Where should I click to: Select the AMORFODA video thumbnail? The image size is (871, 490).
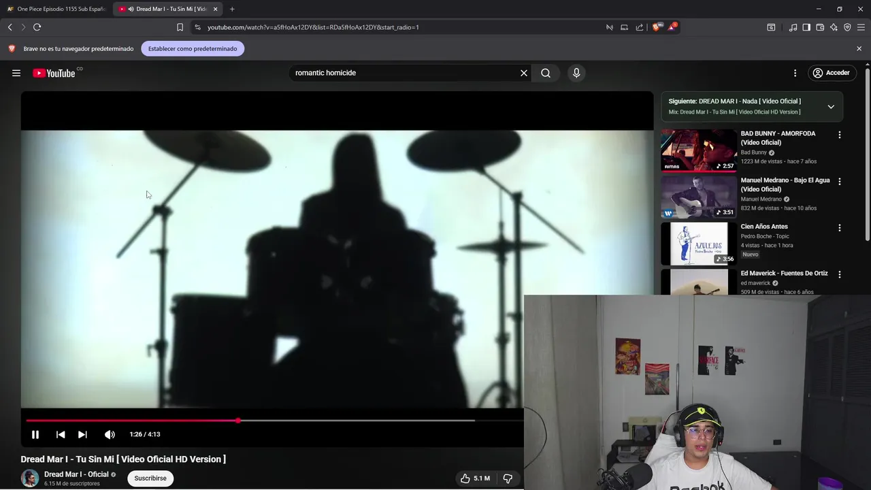click(x=699, y=150)
